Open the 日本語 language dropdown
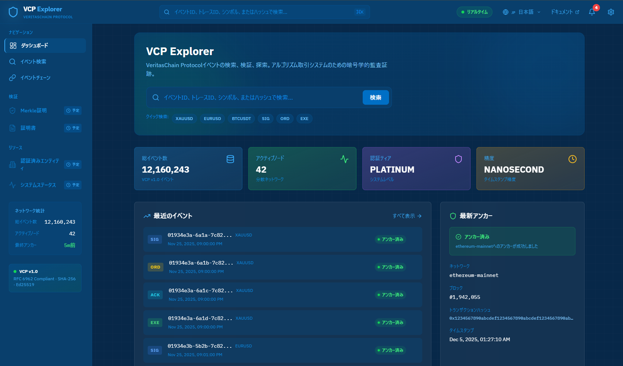The width and height of the screenshot is (623, 366). [x=522, y=12]
